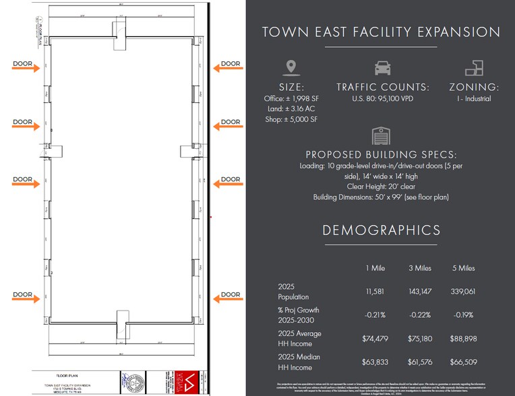
Task: Click population value 11,581
Action: point(375,292)
